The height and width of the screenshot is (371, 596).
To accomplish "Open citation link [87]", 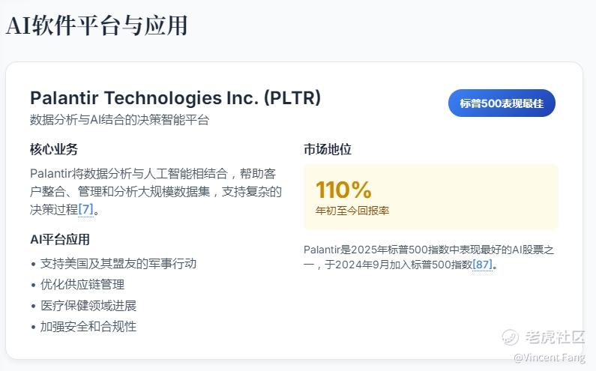I will 482,265.
